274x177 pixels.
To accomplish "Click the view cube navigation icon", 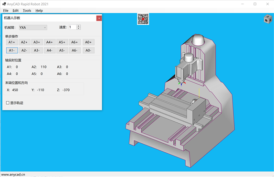I will point(268,19).
